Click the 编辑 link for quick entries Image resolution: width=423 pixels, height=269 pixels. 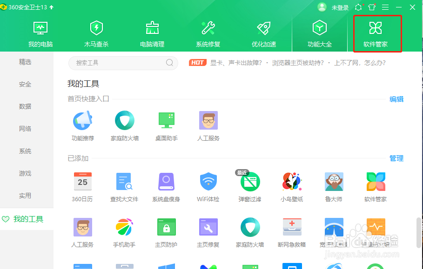pos(396,99)
